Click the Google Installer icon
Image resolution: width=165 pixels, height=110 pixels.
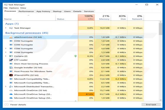(x=11, y=68)
